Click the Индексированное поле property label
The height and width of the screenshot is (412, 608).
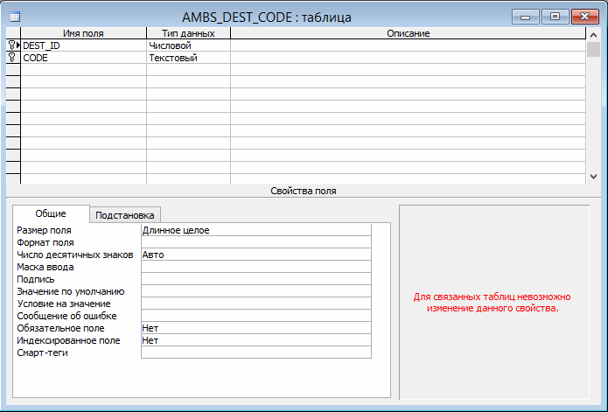68,340
